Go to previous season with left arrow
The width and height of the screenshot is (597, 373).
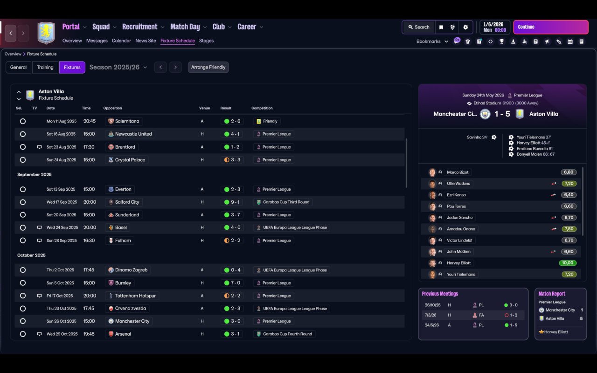160,67
